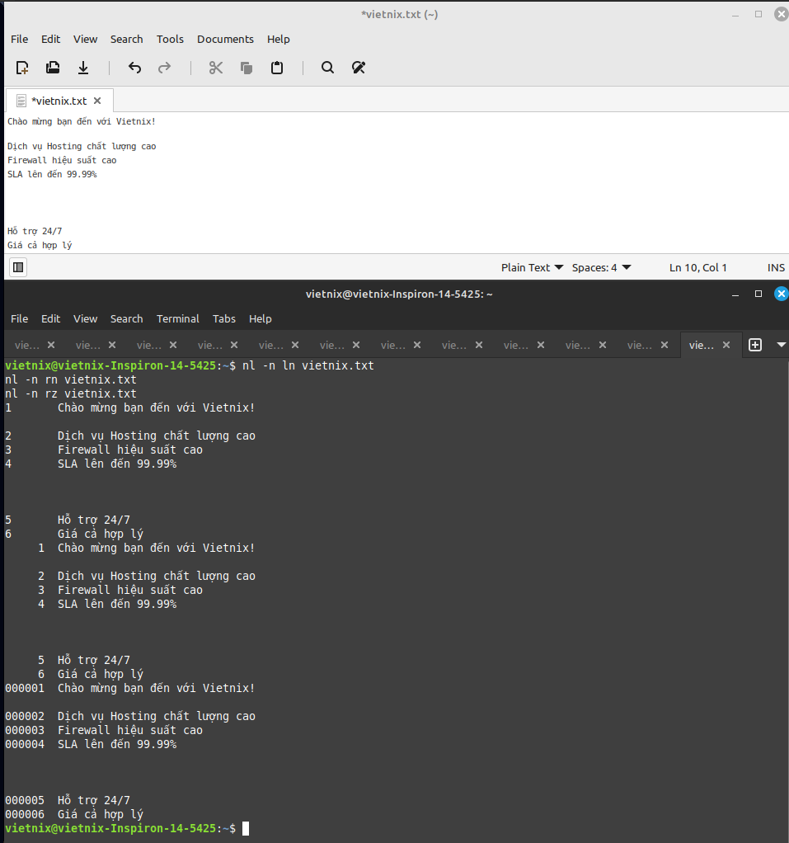Select the *vietnix.txt editor tab
The height and width of the screenshot is (843, 789).
click(59, 101)
